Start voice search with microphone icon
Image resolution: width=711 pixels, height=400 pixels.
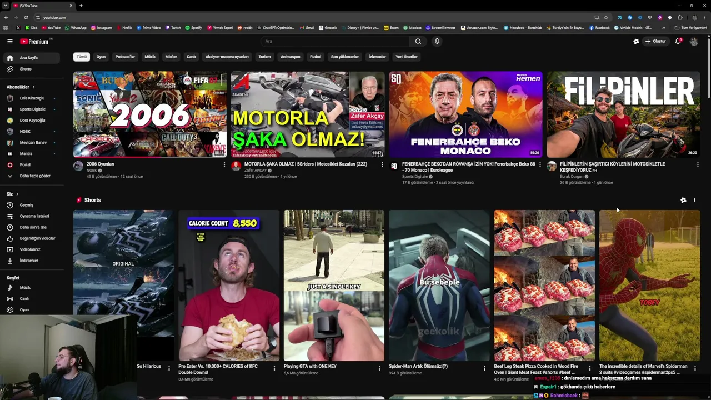tap(437, 41)
